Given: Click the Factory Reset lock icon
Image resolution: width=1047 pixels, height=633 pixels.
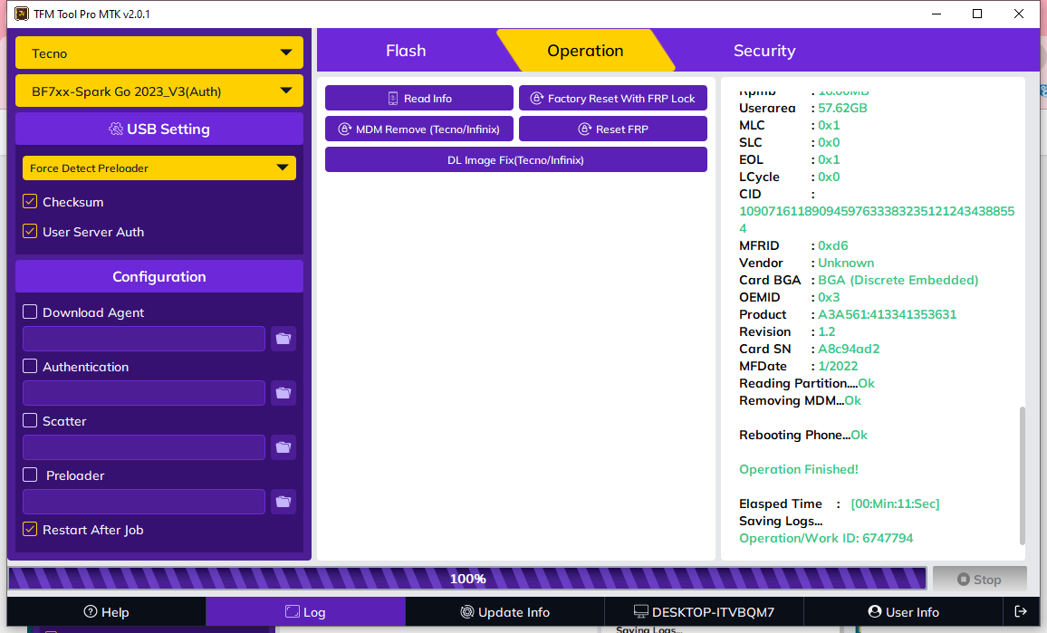Looking at the screenshot, I should coord(536,98).
